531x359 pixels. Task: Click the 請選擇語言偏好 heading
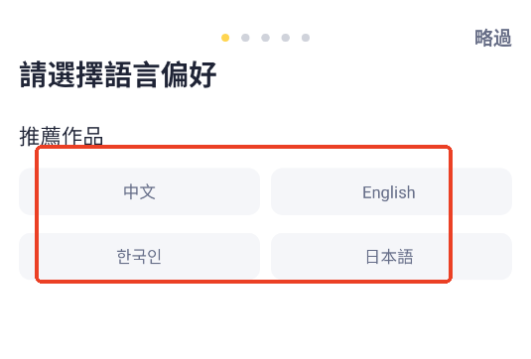(118, 74)
